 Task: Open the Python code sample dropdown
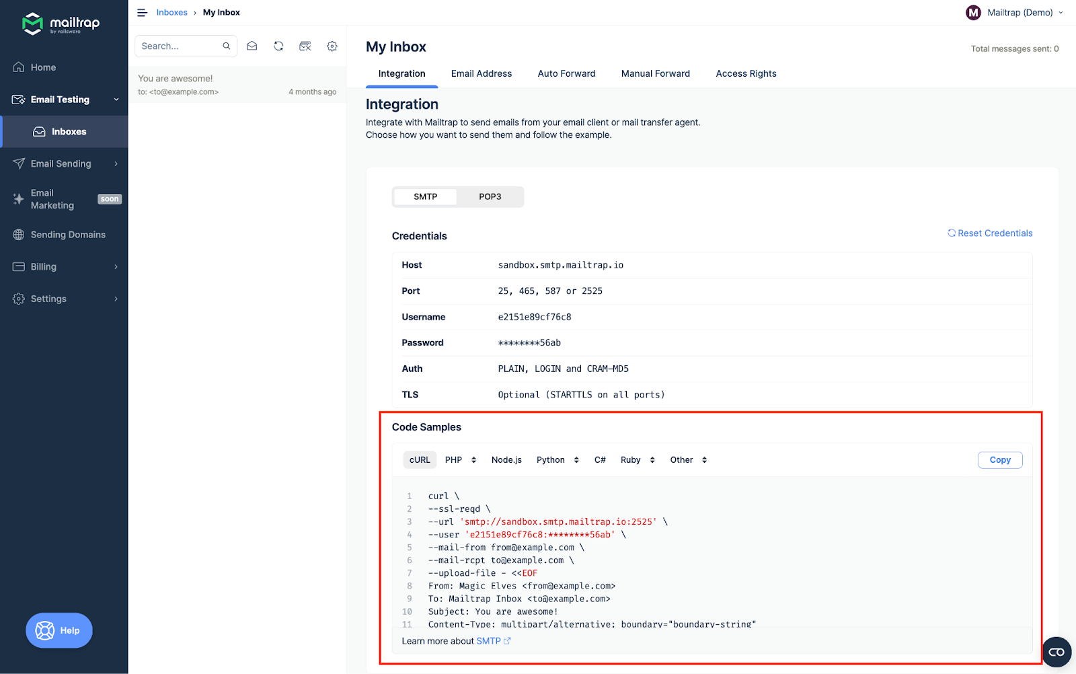(558, 460)
